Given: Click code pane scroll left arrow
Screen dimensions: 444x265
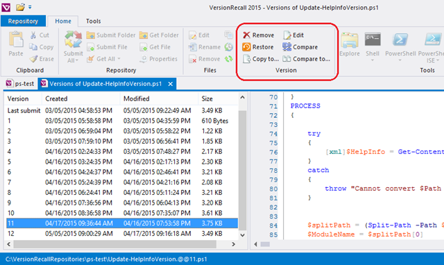Looking at the screenshot, I should pyautogui.click(x=256, y=244).
